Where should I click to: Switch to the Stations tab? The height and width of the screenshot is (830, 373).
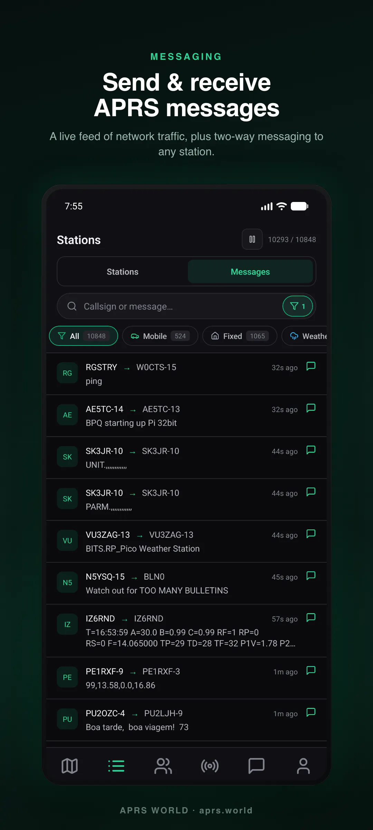123,272
